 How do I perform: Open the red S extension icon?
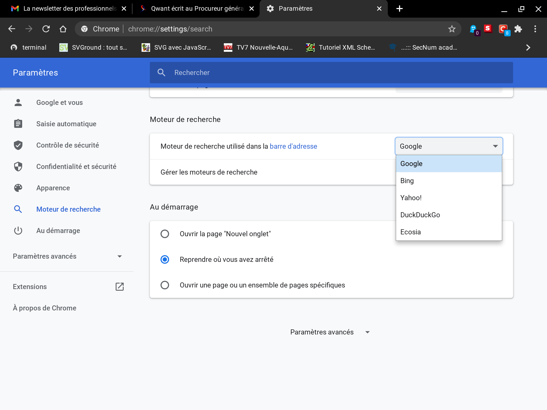click(488, 29)
